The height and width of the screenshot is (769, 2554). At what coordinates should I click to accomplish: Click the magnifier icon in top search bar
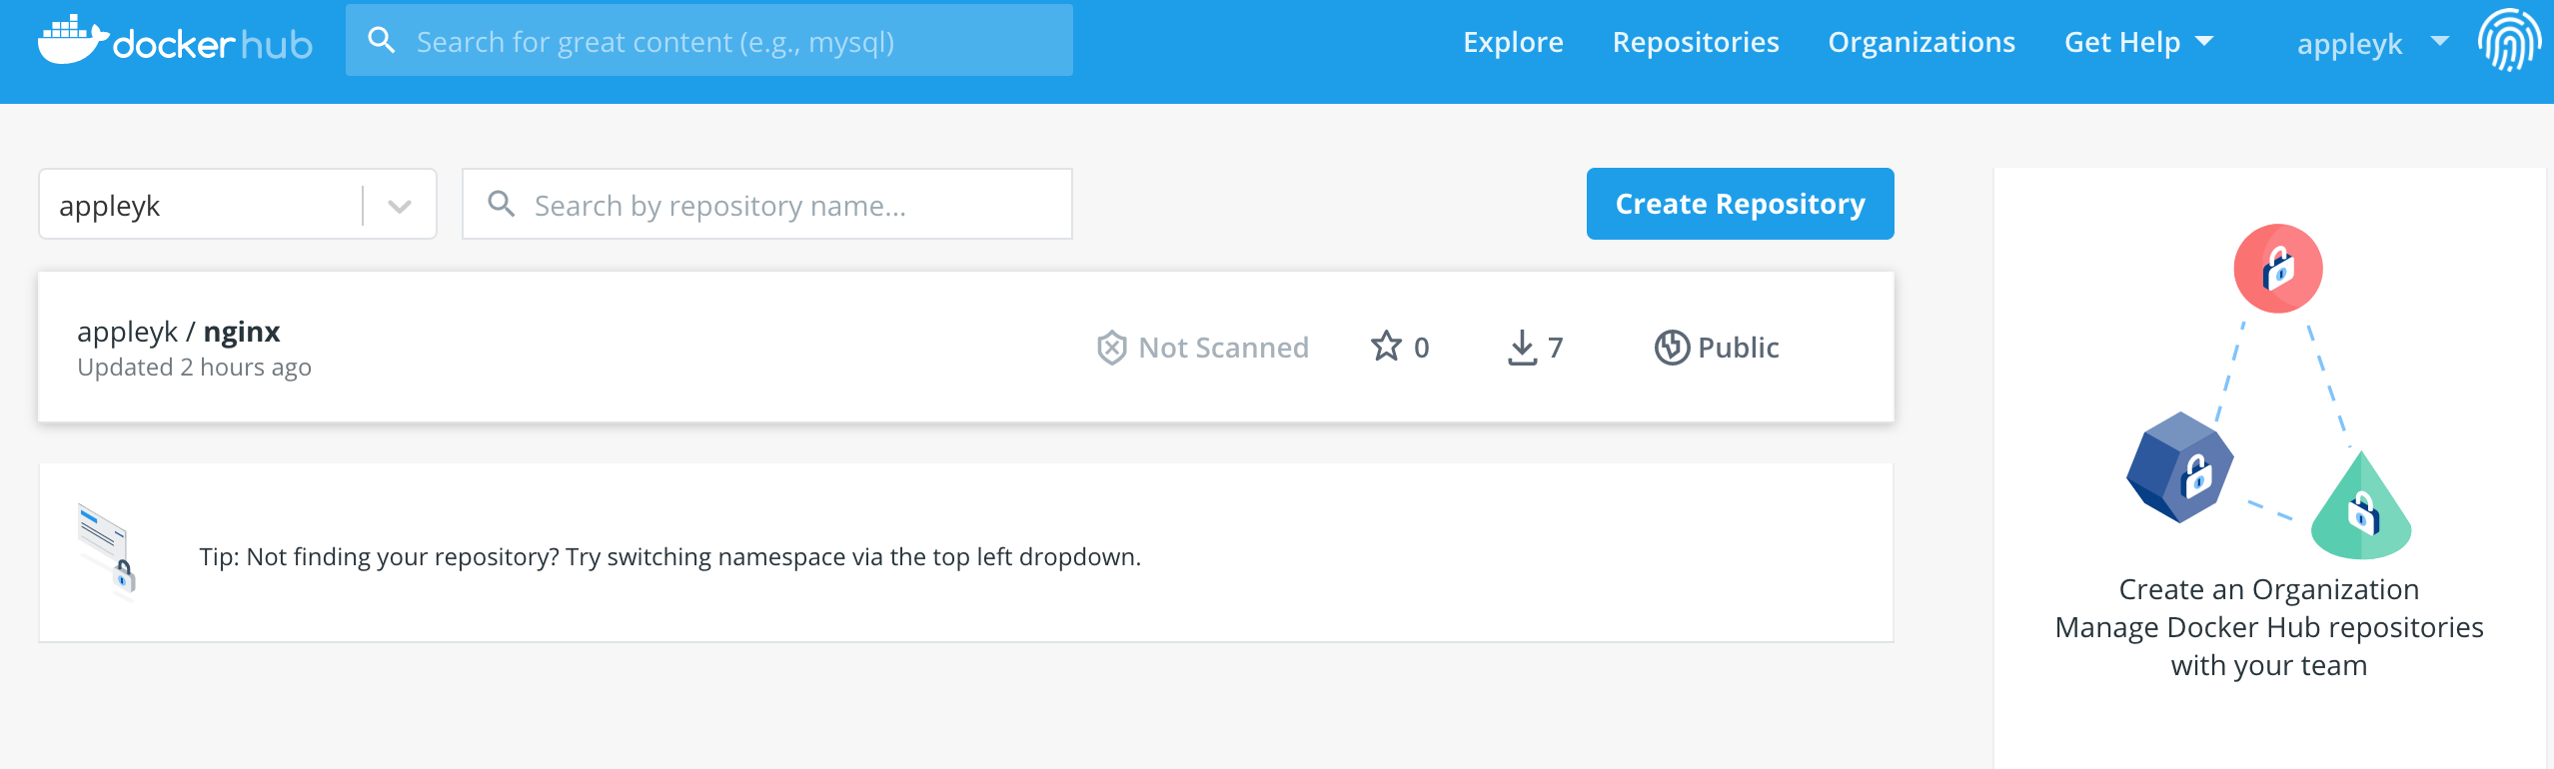click(381, 40)
